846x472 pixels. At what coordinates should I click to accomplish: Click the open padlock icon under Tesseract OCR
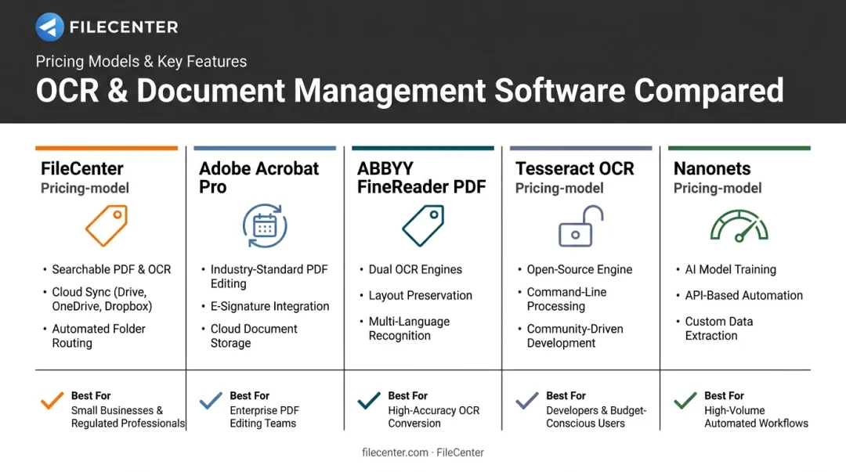pyautogui.click(x=580, y=225)
